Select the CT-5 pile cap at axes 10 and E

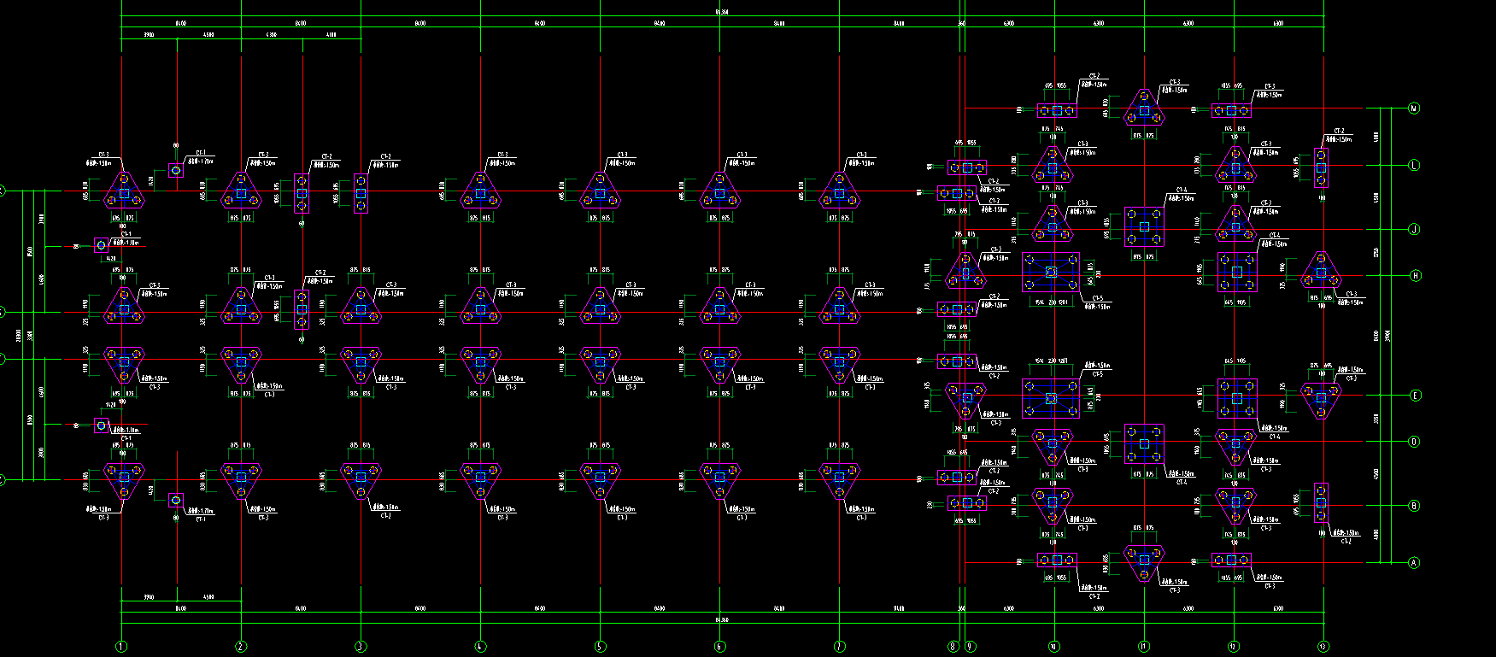(x=1051, y=398)
